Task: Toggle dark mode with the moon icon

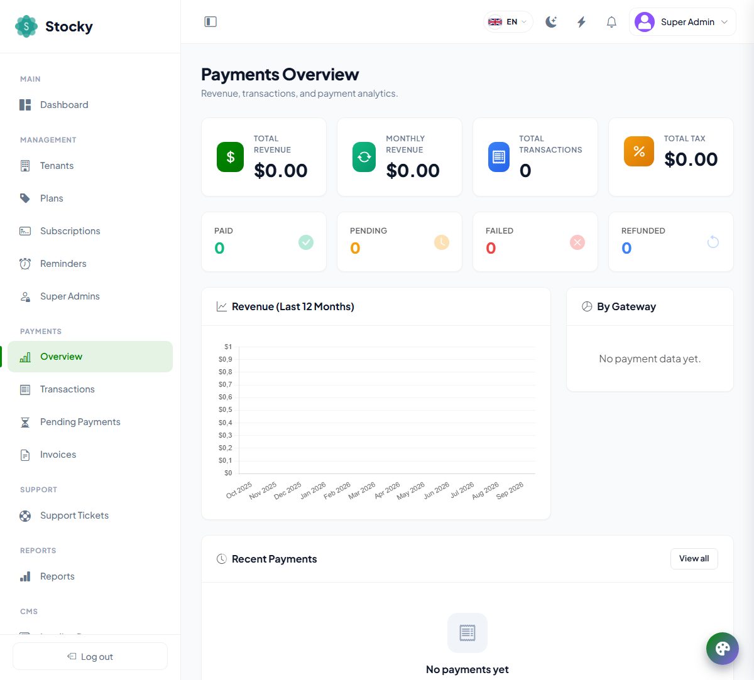Action: (551, 22)
